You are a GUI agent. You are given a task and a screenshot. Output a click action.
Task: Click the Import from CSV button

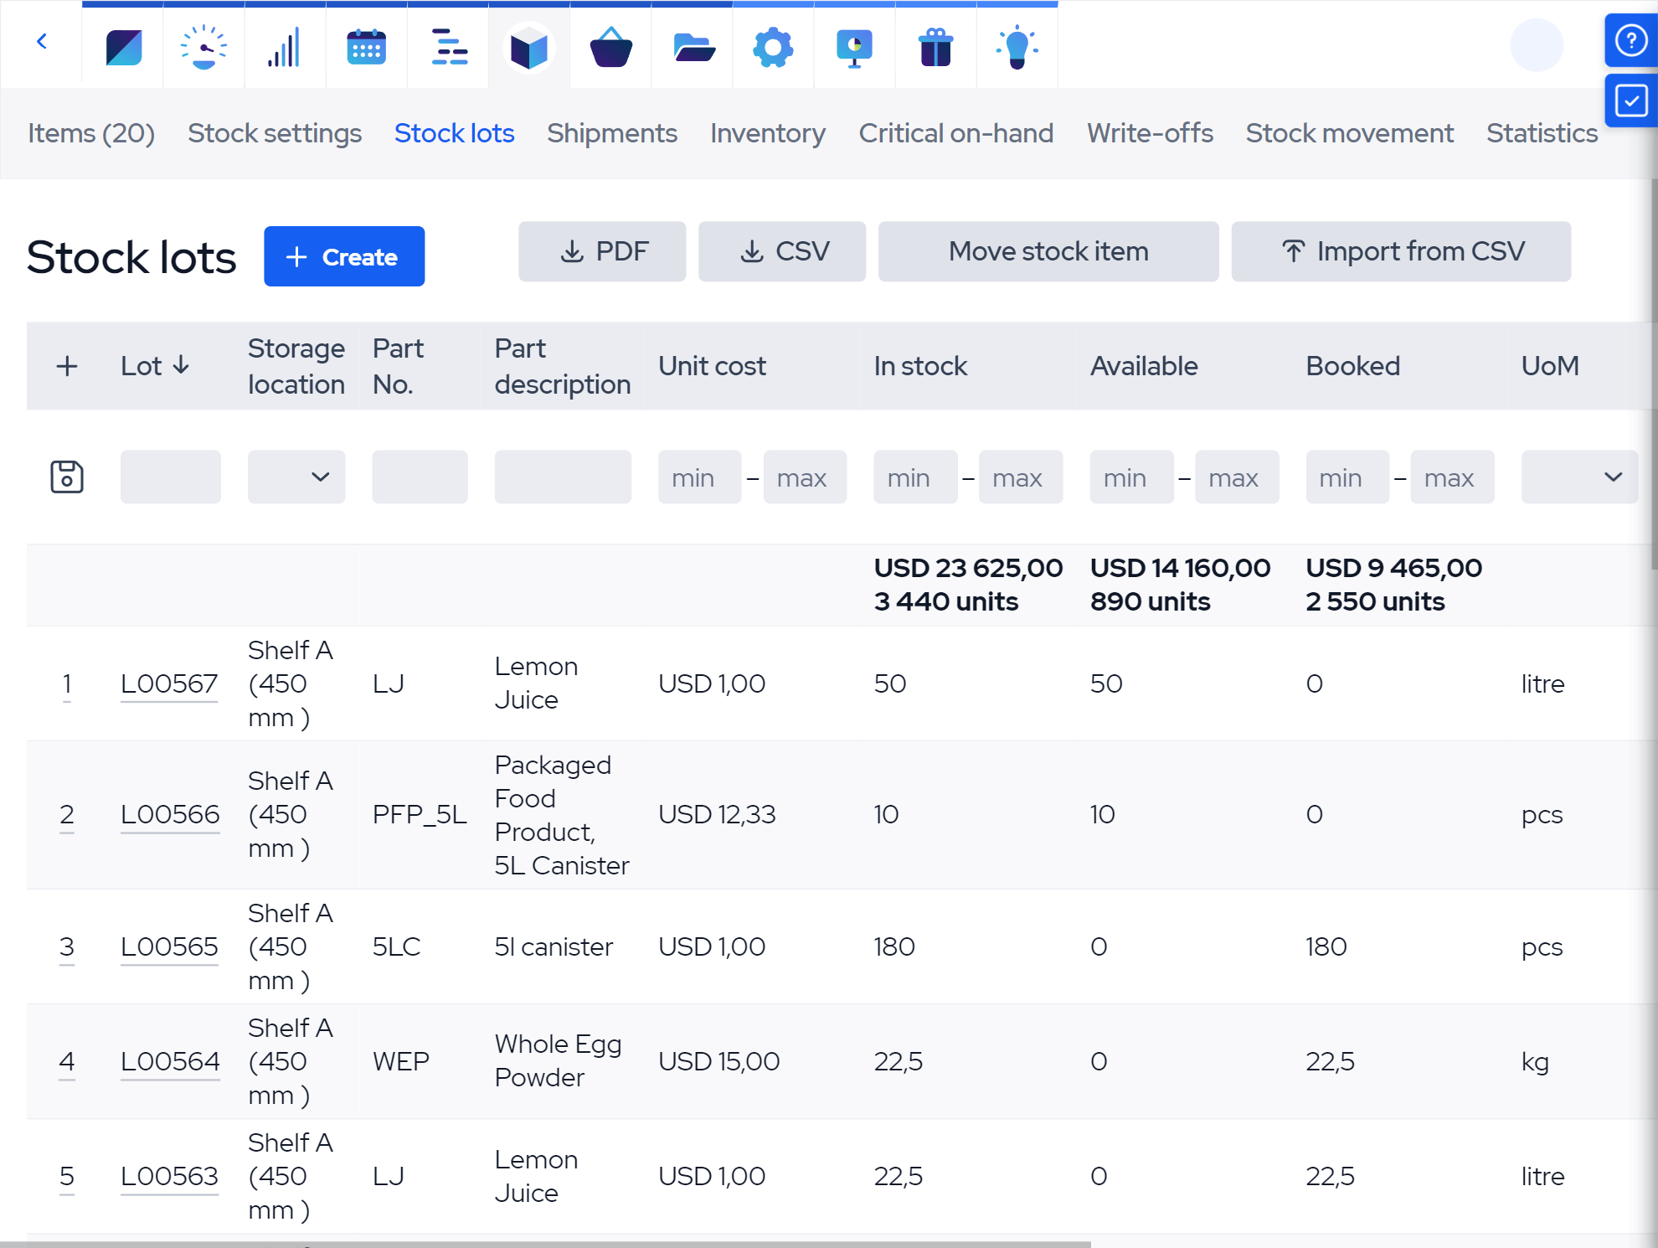(1401, 251)
